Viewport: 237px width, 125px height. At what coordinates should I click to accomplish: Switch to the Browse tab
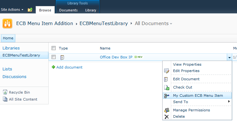click(45, 10)
